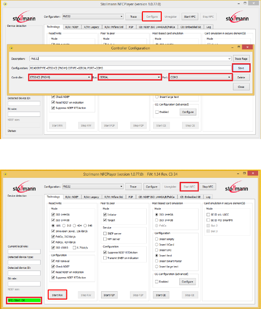Open the Log tab in FW 1.34 window
Image resolution: width=261 pixels, height=309 pixels.
[208, 197]
